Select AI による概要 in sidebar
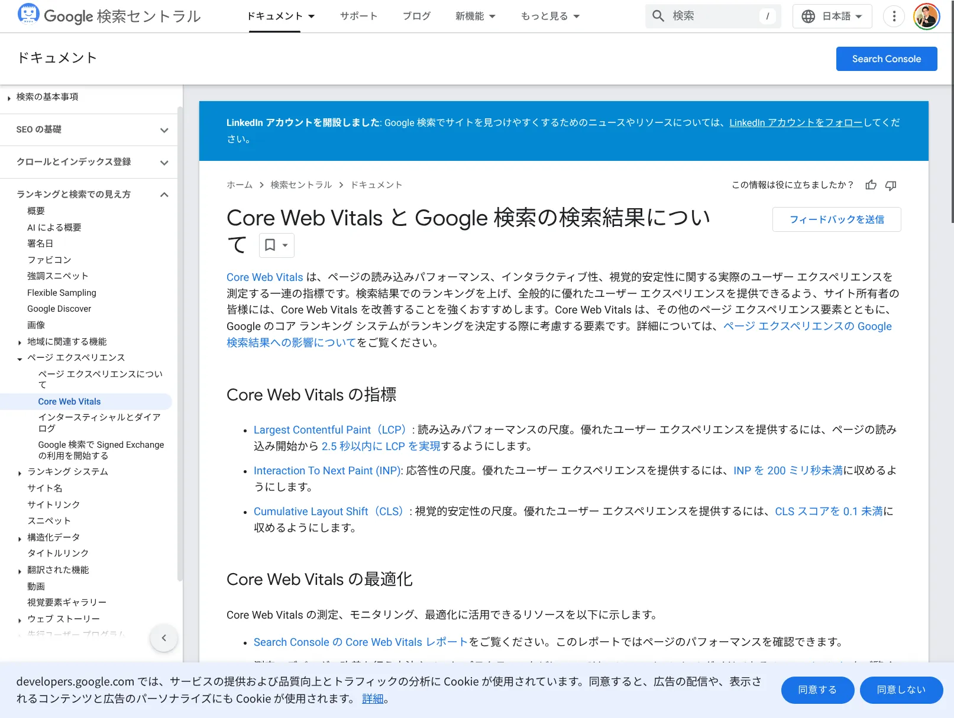 click(54, 228)
